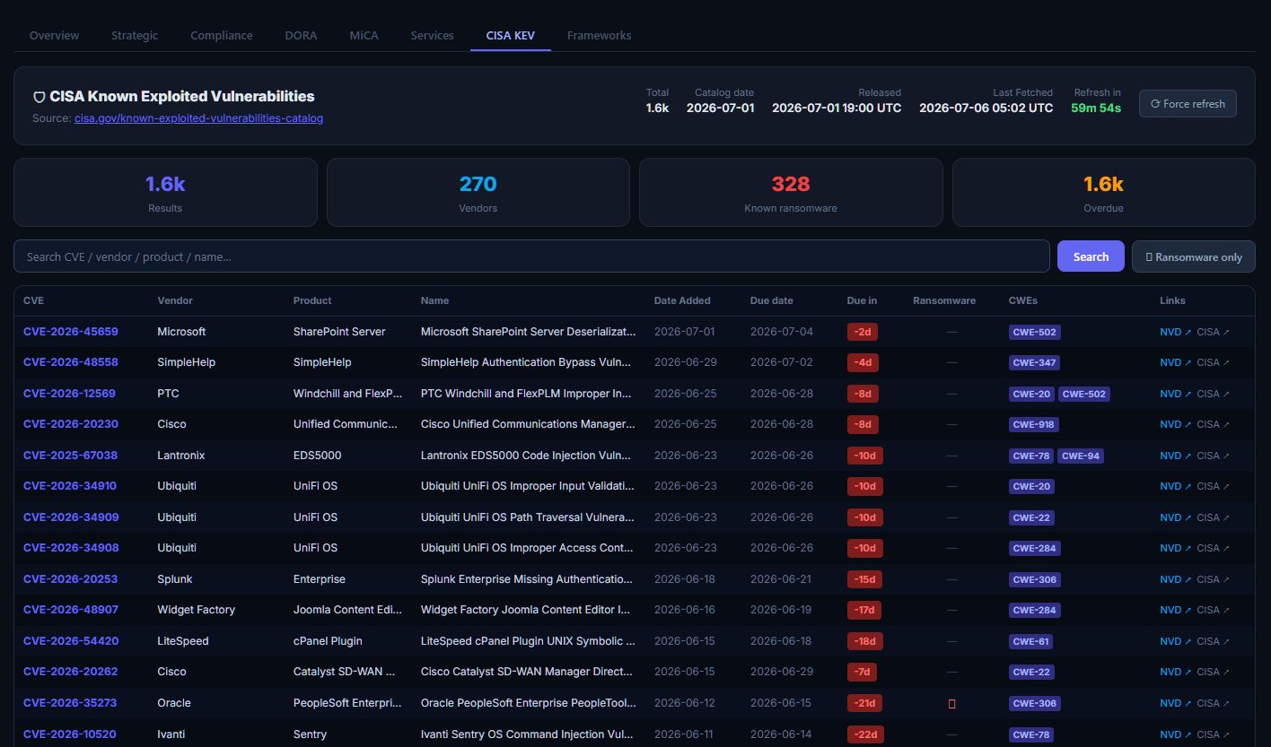Open CVE-2026-10520 entry

tap(70, 734)
